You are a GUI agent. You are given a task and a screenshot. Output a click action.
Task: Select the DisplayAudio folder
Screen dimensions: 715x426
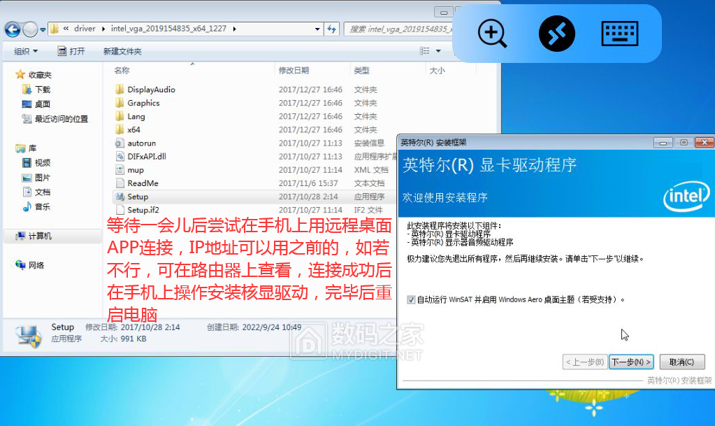coord(151,90)
